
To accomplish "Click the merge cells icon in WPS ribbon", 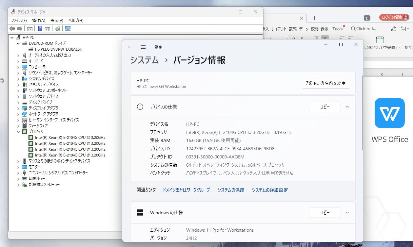I will (380, 40).
